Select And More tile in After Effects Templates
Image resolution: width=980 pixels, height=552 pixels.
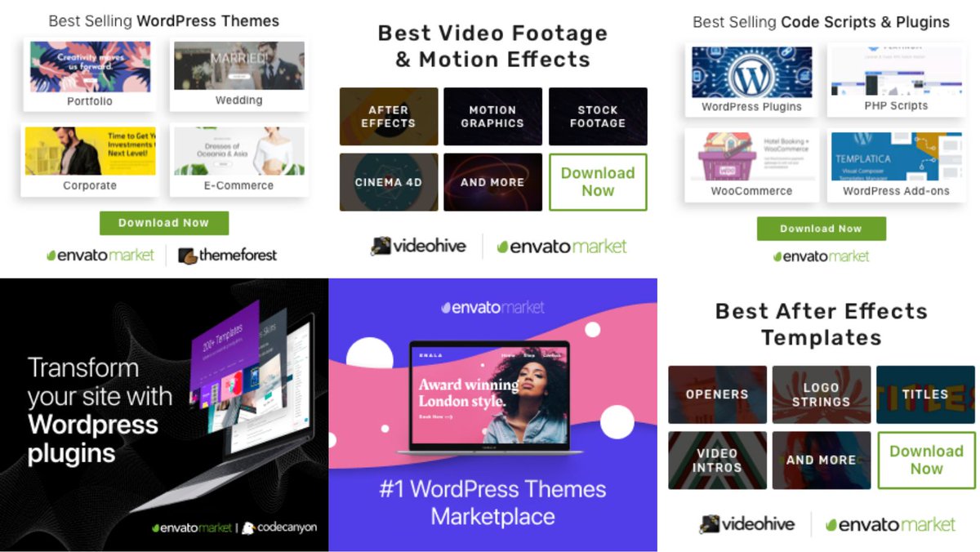(821, 461)
